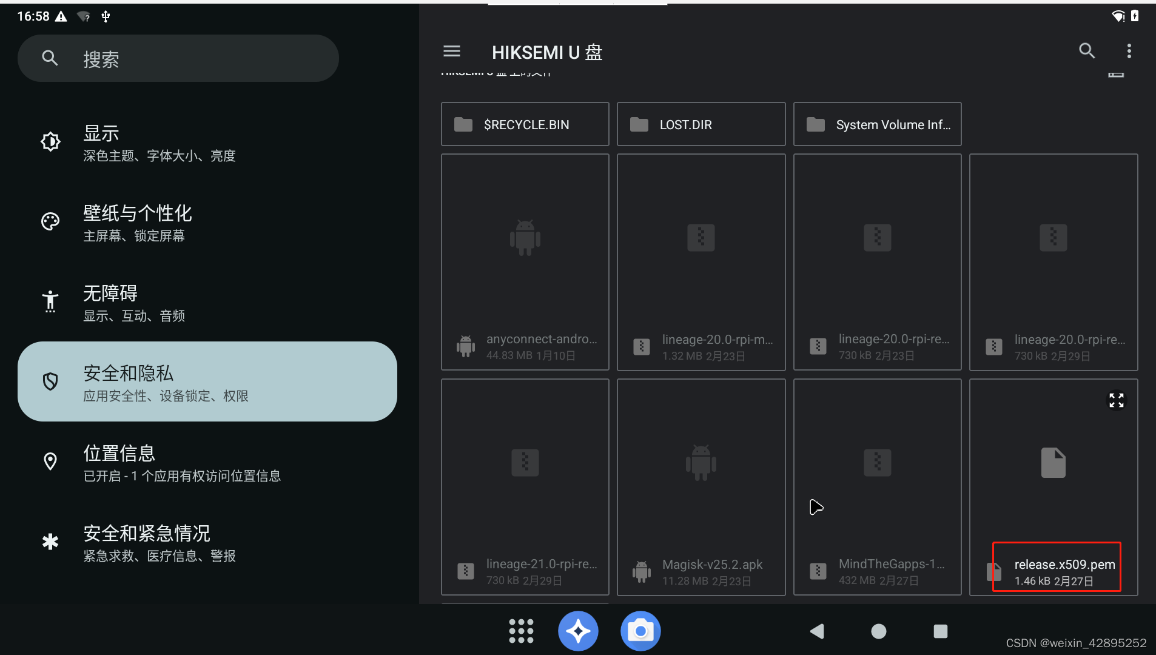The width and height of the screenshot is (1156, 655).
Task: Open 无障碍 accessibility settings
Action: point(207,303)
